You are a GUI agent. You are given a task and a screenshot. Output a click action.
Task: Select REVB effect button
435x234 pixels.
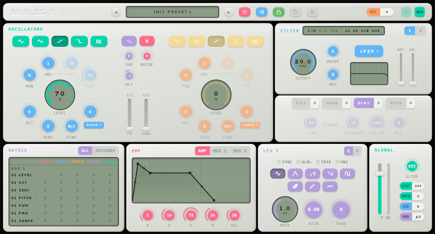click(x=395, y=103)
